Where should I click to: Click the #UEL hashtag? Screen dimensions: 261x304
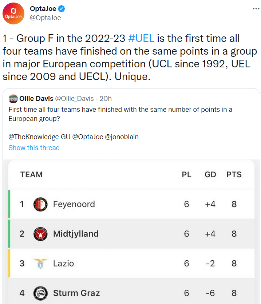pyautogui.click(x=142, y=38)
